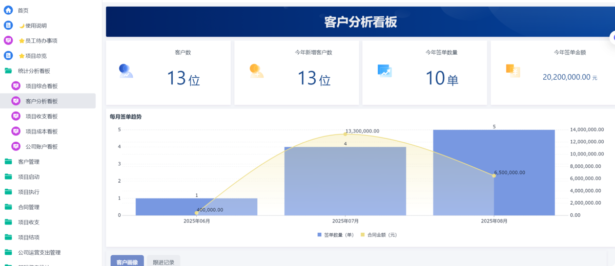
Task: Click the folder icon beside 项目启动
Action: click(8, 177)
